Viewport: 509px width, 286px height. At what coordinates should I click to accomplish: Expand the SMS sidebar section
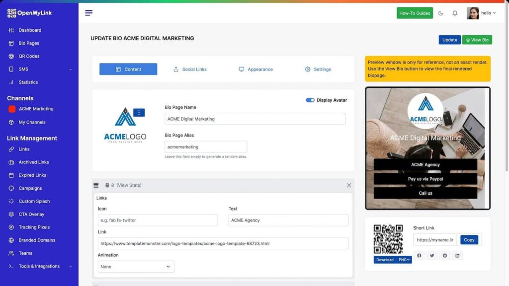coord(40,69)
